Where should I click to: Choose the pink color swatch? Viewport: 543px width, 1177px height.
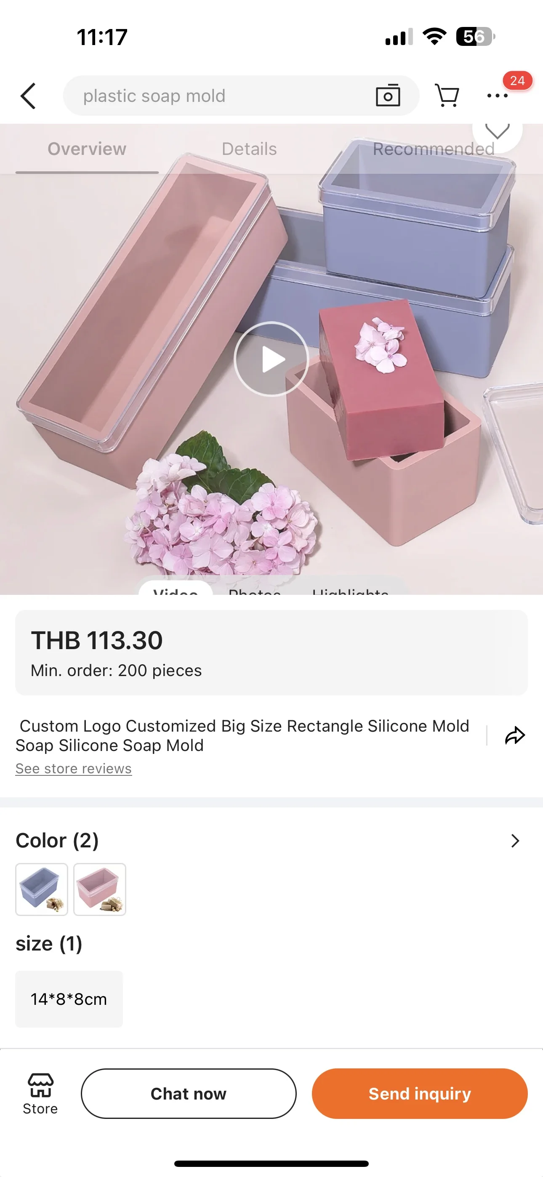pos(100,889)
